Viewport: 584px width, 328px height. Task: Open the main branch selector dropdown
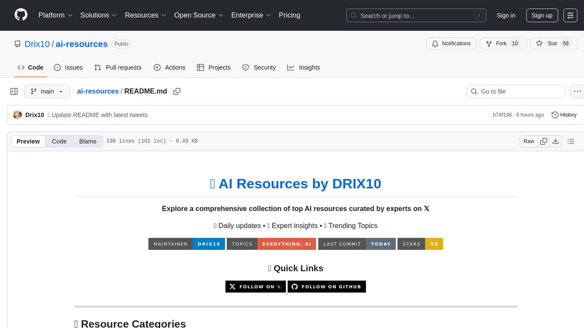pyautogui.click(x=47, y=91)
